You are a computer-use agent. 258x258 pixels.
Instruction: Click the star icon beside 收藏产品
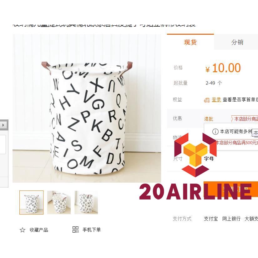pyautogui.click(x=23, y=230)
